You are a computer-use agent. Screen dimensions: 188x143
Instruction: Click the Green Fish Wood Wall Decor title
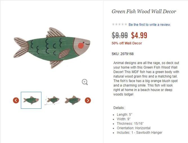point(144,12)
